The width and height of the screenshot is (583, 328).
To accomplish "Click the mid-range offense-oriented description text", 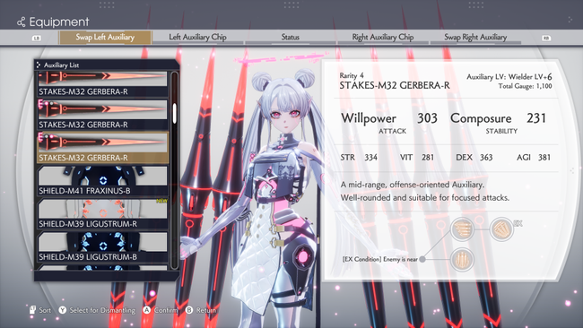I will coord(424,191).
